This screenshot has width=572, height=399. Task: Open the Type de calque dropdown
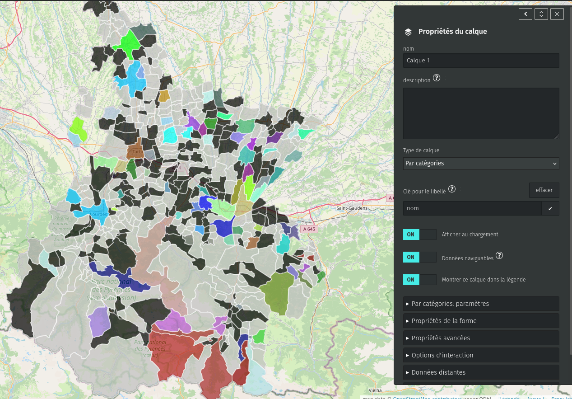(481, 164)
